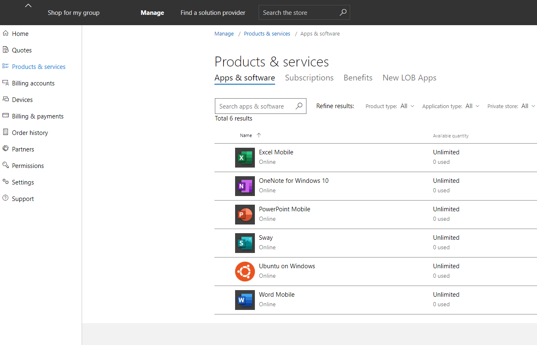Image resolution: width=537 pixels, height=345 pixels.
Task: Sort by the Name column header
Action: (x=246, y=135)
